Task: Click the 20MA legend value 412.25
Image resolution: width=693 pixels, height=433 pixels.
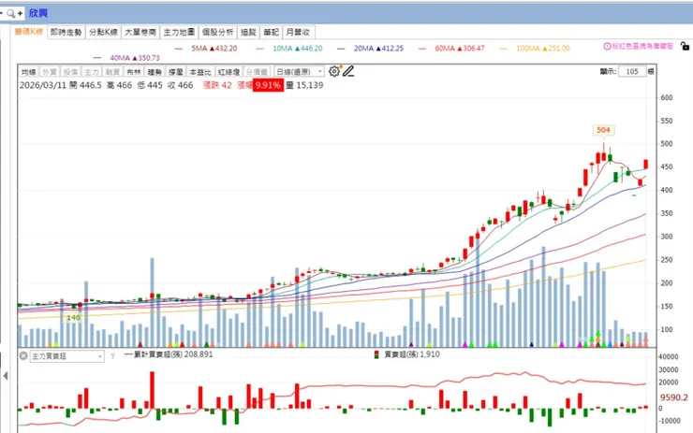Action: (x=390, y=48)
